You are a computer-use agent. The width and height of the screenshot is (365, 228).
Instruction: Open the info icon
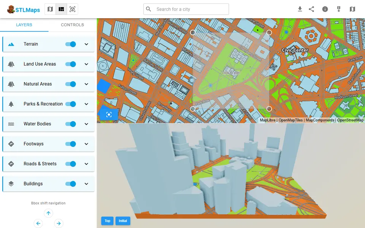(x=325, y=9)
